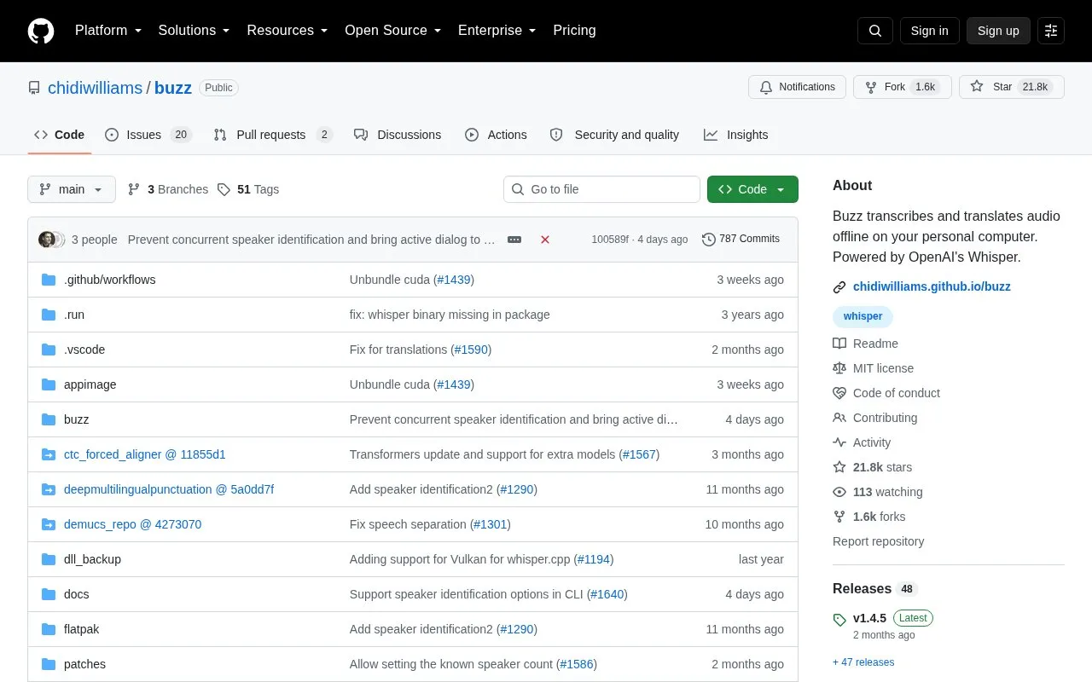Click the latest commit author avatars
Image resolution: width=1092 pixels, height=682 pixels.
pos(51,240)
